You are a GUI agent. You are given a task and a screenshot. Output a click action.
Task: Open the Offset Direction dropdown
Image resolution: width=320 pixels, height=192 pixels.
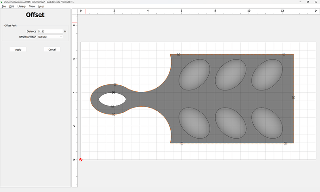[x=50, y=37]
